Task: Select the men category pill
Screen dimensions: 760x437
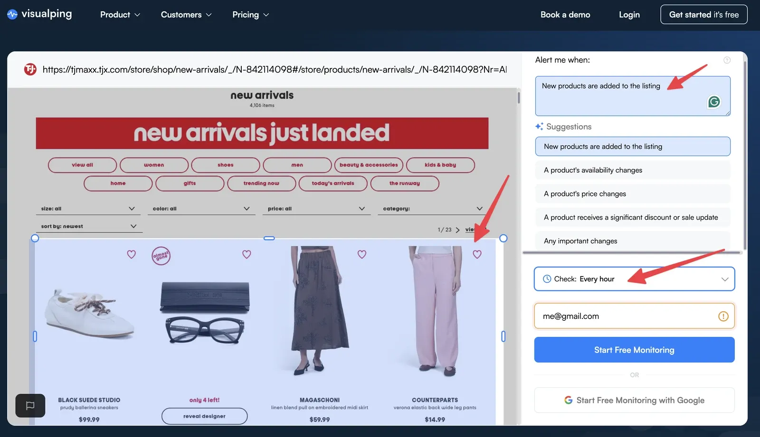Action: tap(297, 165)
